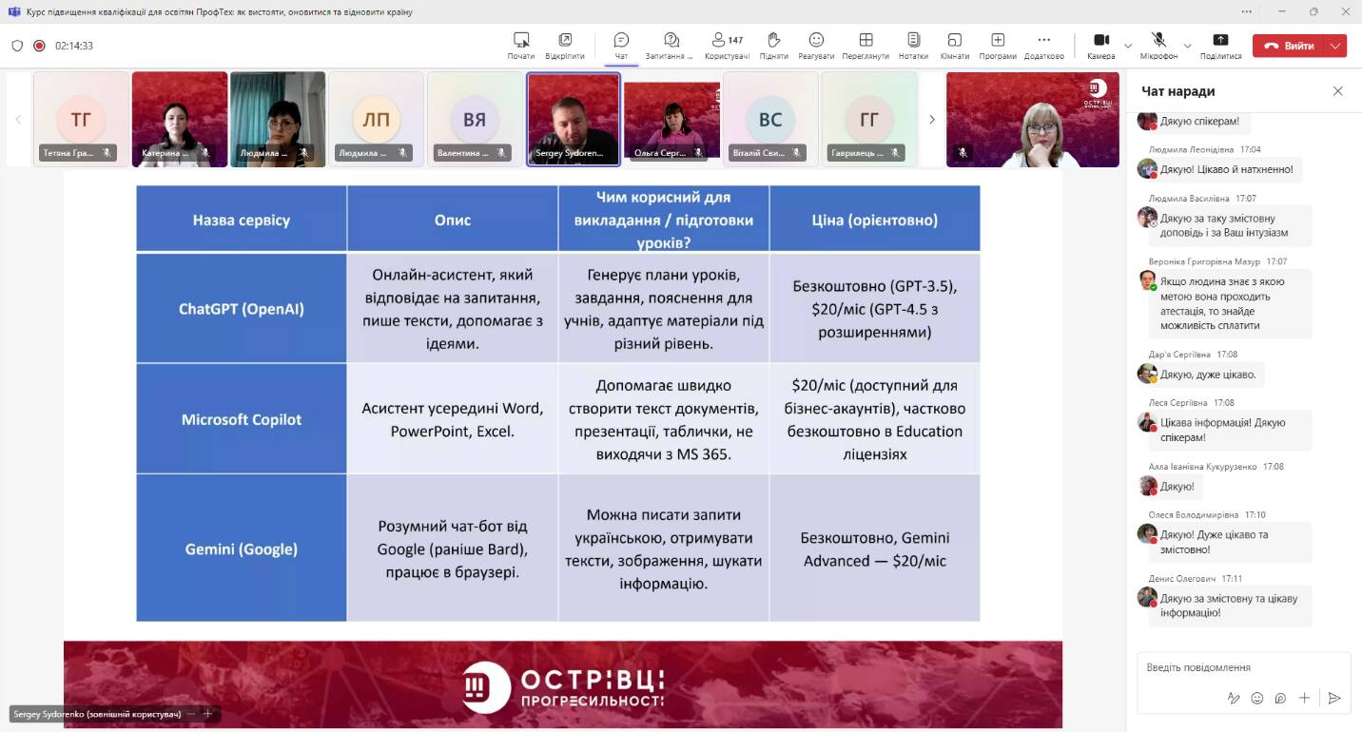Click Денис Олегович avatar in chat
Screen dimensions: 1362x732
pyautogui.click(x=1148, y=598)
